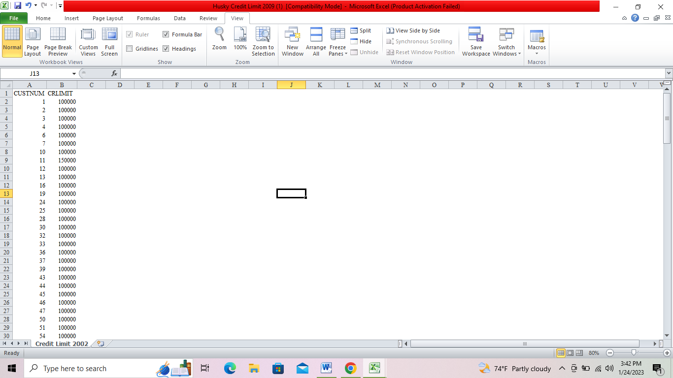Open Name Box dropdown arrow
Image resolution: width=673 pixels, height=378 pixels.
(x=74, y=73)
